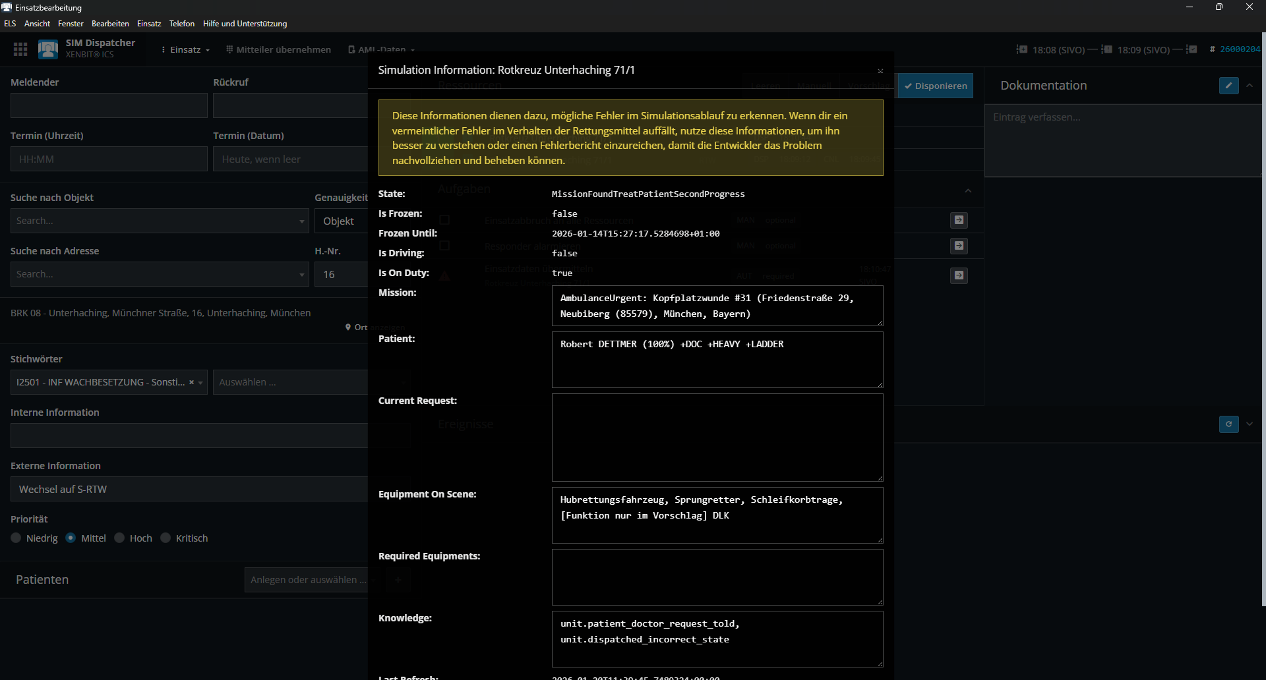Click the blue refresh icon under Dokumentation
Image resolution: width=1266 pixels, height=680 pixels.
tap(1228, 424)
